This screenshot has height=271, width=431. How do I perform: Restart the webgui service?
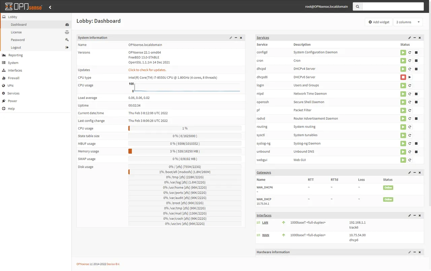410,160
